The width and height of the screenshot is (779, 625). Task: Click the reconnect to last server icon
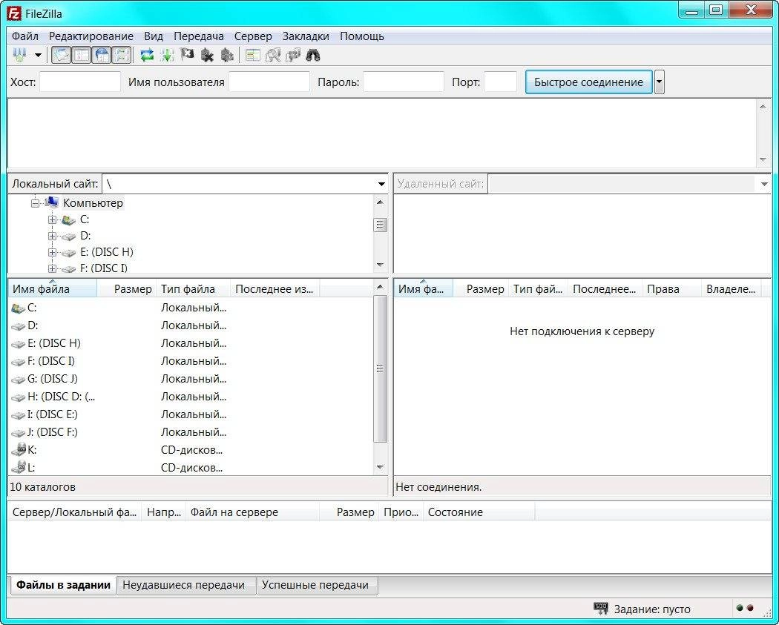point(227,55)
